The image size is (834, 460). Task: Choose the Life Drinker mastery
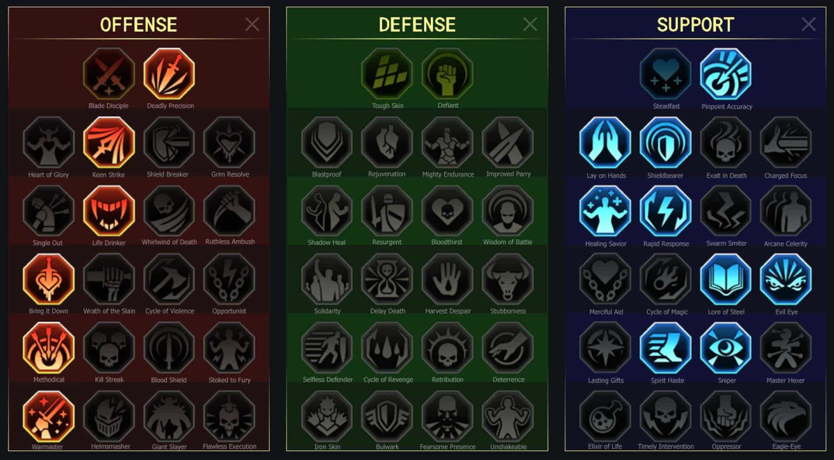point(109,210)
